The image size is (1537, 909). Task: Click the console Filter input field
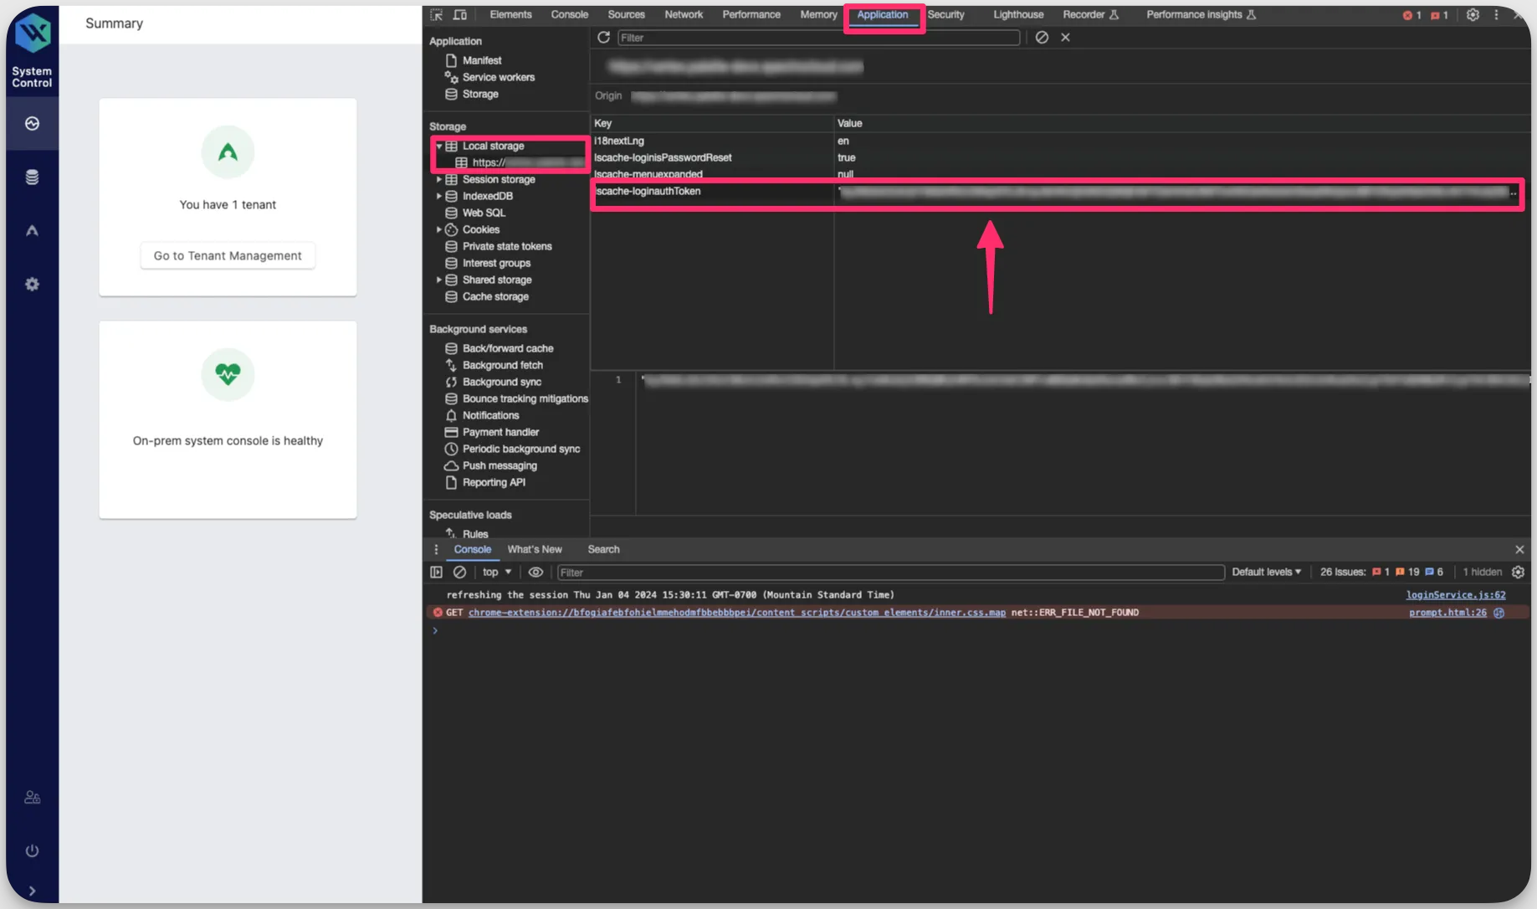point(890,573)
